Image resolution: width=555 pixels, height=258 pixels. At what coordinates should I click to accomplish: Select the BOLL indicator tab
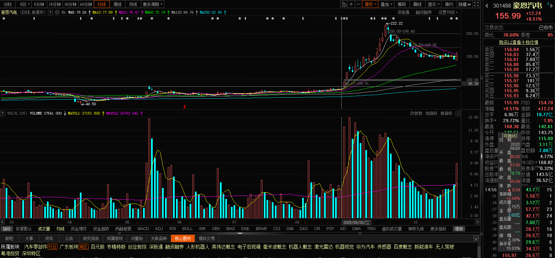pos(187,229)
